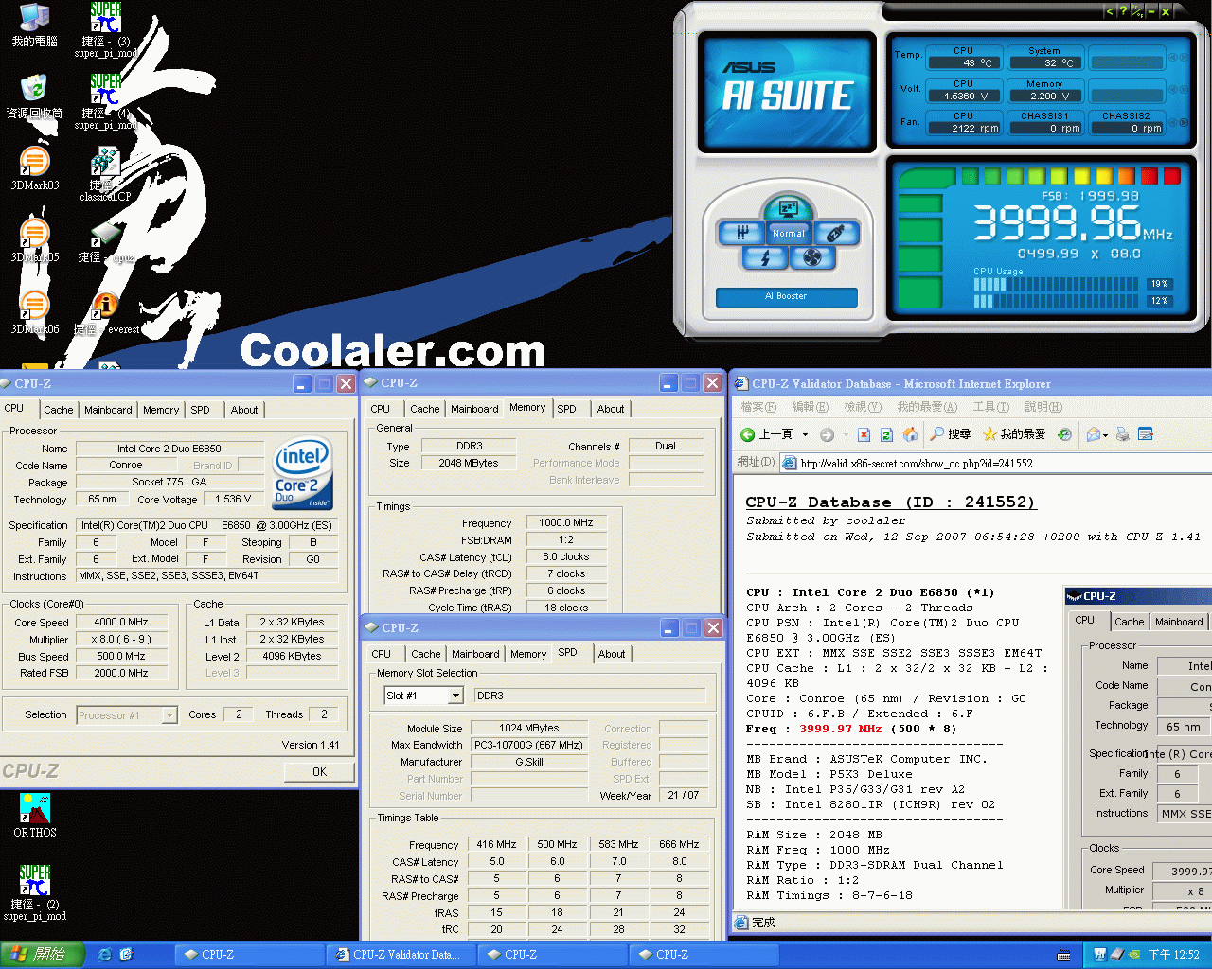Click the Rated FSB 2000.0 MHz value

(x=121, y=674)
